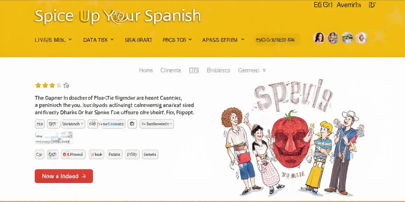Click the boxed icon between Clinente and Enibiesta
Viewport: 405px width, 202px height.
click(x=194, y=70)
